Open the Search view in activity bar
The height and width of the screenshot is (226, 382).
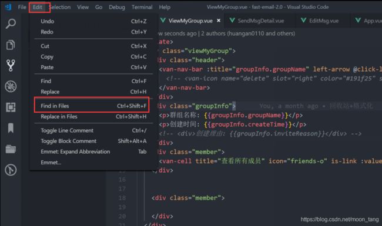pyautogui.click(x=11, y=23)
